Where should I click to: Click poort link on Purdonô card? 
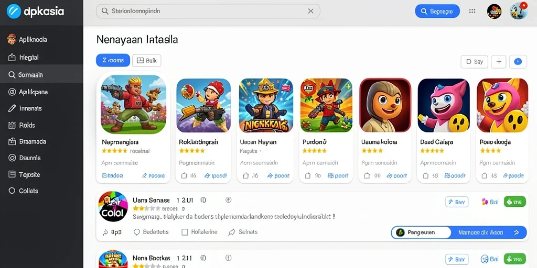338,176
